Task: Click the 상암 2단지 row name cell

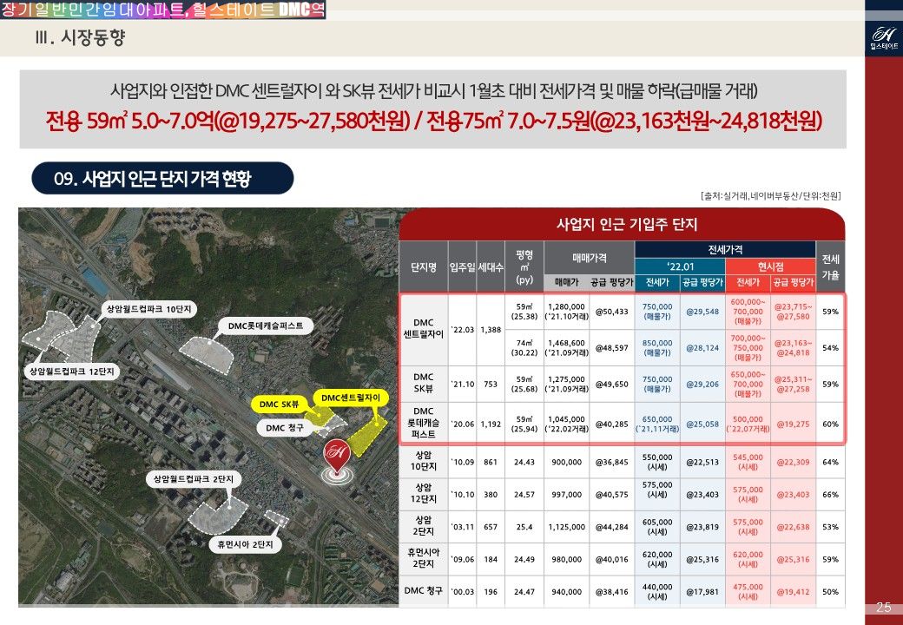Action: click(424, 527)
